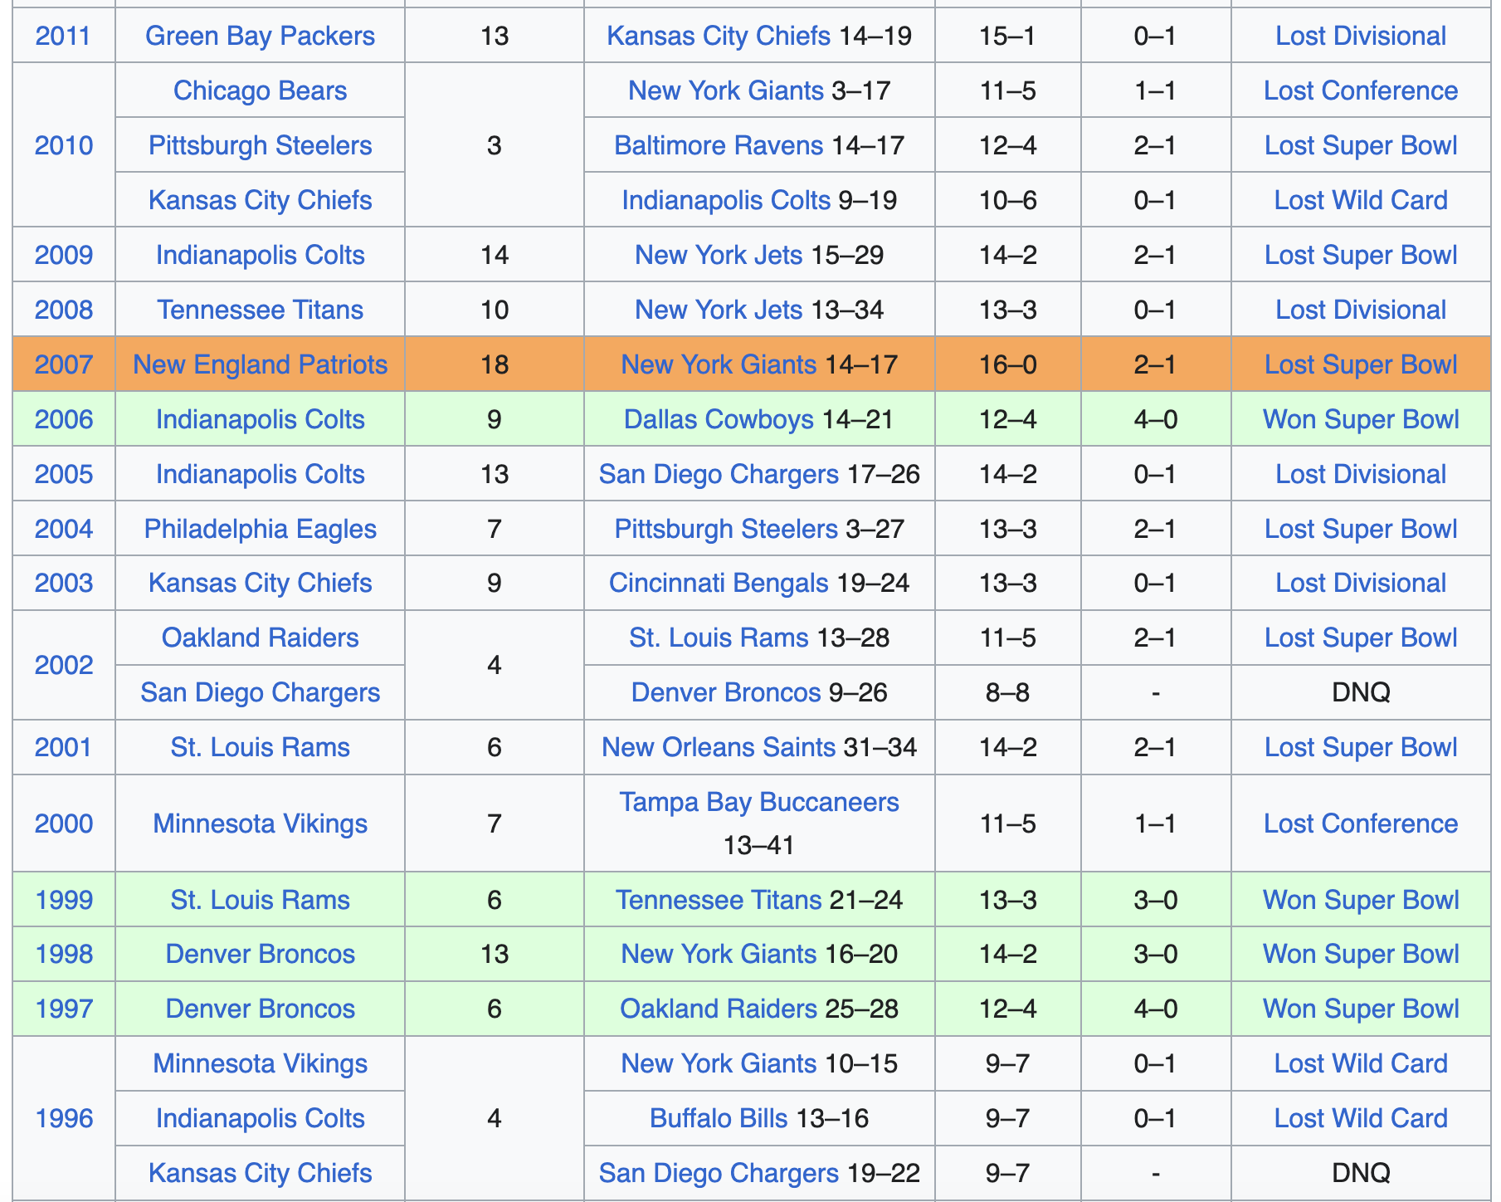Viewport: 1501px width, 1202px height.
Task: Open the Chicago Bears link
Action: coord(260,90)
